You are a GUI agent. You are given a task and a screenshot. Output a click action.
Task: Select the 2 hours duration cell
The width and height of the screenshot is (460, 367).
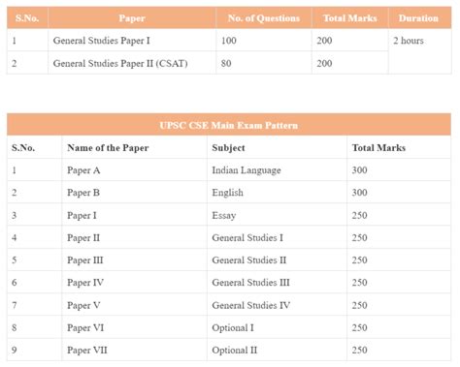pyautogui.click(x=420, y=51)
